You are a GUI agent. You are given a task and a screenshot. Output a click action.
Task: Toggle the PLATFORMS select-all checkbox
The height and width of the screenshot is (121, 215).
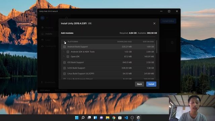[x=64, y=42]
